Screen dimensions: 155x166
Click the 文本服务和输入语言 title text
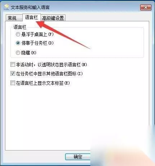tap(30, 8)
